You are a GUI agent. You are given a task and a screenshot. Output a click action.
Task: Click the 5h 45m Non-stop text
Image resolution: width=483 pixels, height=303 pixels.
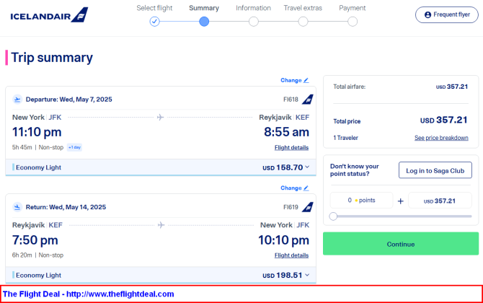pyautogui.click(x=38, y=147)
